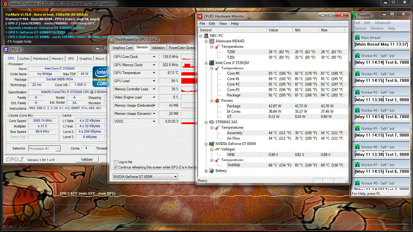Select the ST950042 3AS hard drive icon
413x232 pixels.
[212, 122]
